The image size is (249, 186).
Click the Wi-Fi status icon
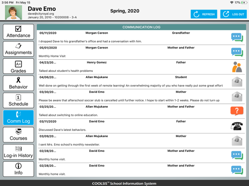(x=232, y=3)
